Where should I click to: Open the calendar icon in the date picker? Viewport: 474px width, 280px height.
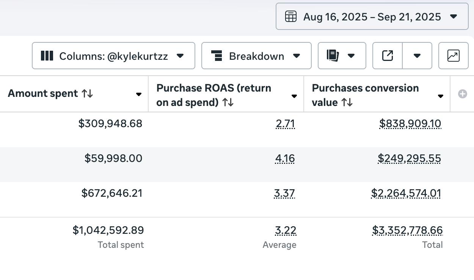click(290, 16)
